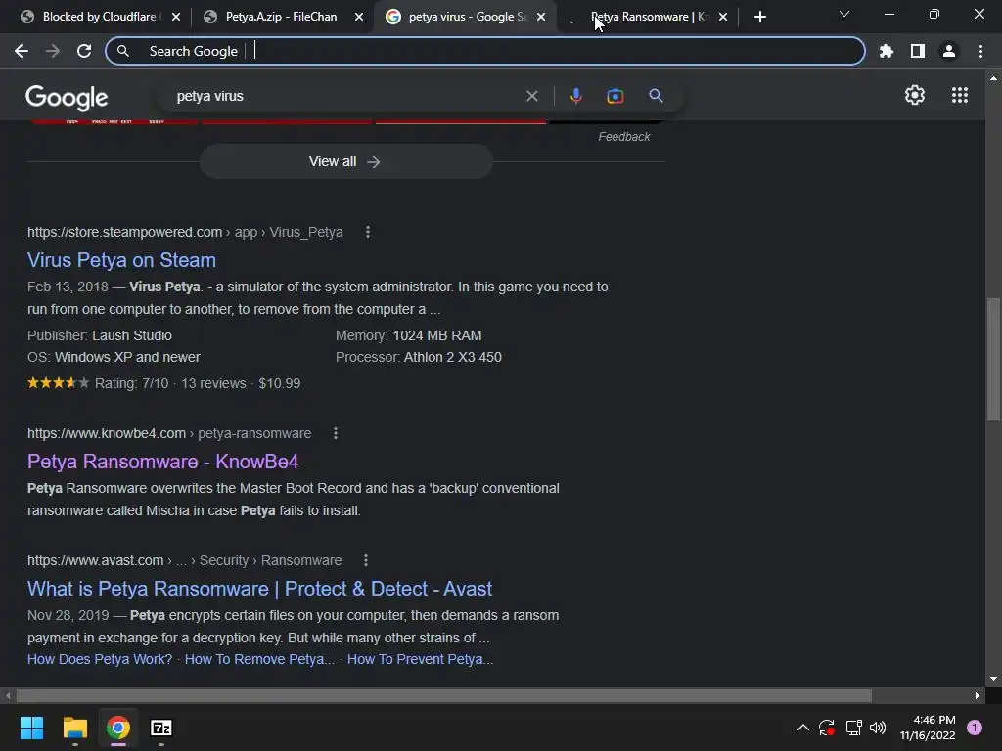Open more options for Steam result
Viewport: 1002px width, 751px height.
368,232
